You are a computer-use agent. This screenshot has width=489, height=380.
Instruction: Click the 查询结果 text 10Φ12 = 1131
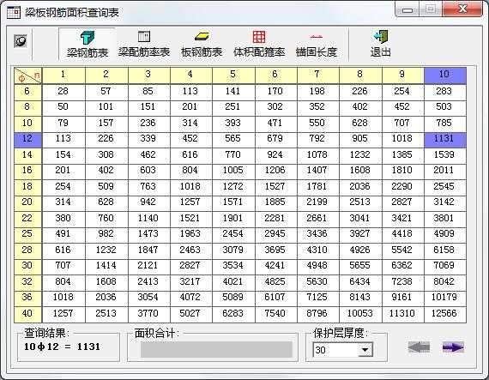pos(63,347)
